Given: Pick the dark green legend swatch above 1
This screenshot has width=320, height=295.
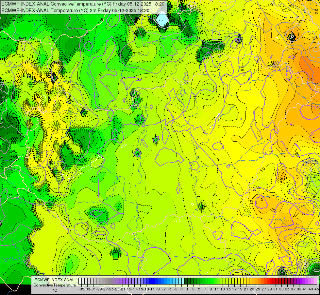Looking at the screenshot, I should coord(186,281).
